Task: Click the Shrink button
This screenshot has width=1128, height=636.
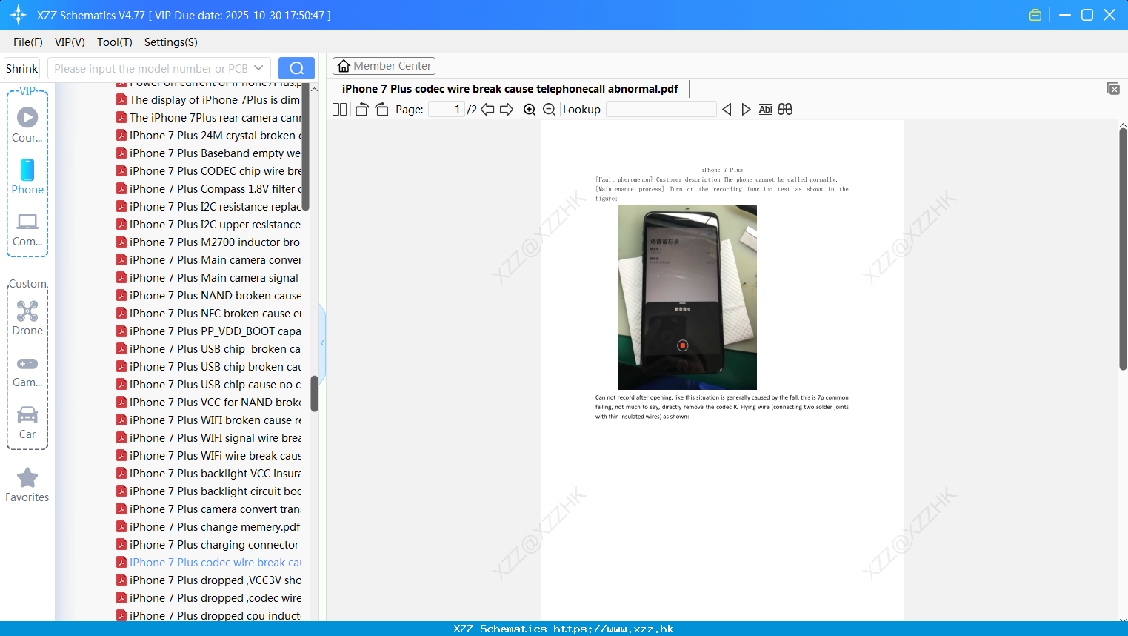Action: tap(22, 68)
